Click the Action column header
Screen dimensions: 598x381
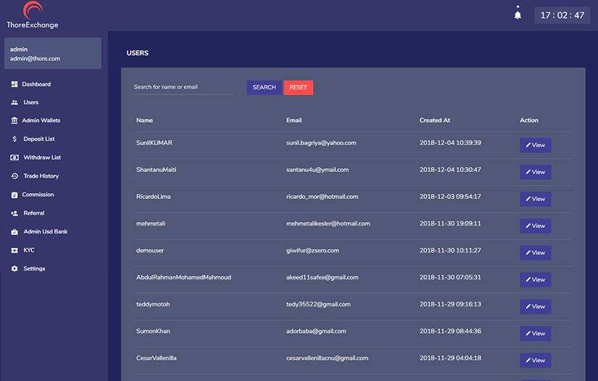pos(529,120)
